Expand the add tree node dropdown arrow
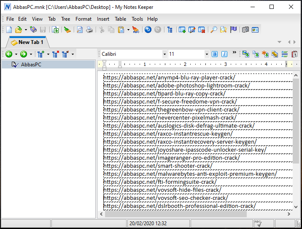302x229 pixels. point(48,55)
